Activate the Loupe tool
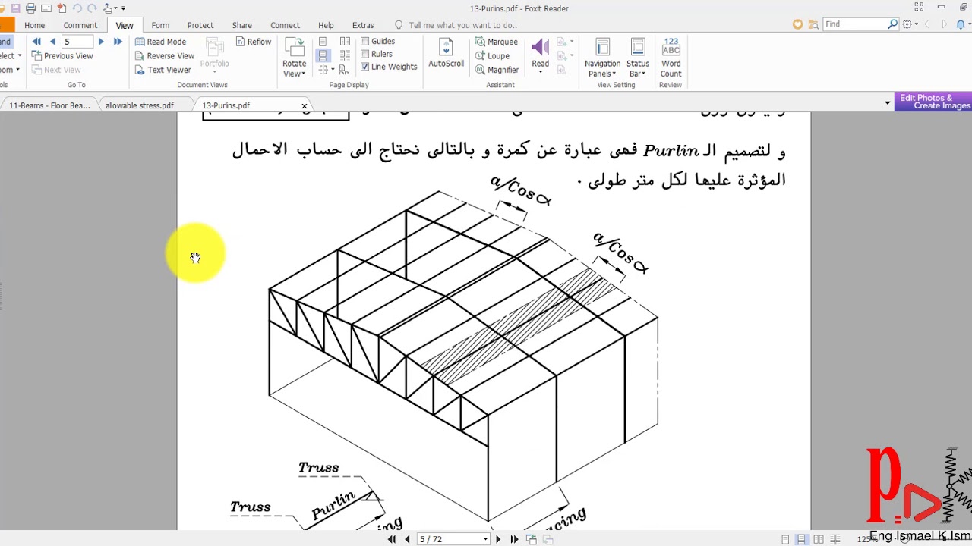This screenshot has width=972, height=546. click(x=492, y=55)
